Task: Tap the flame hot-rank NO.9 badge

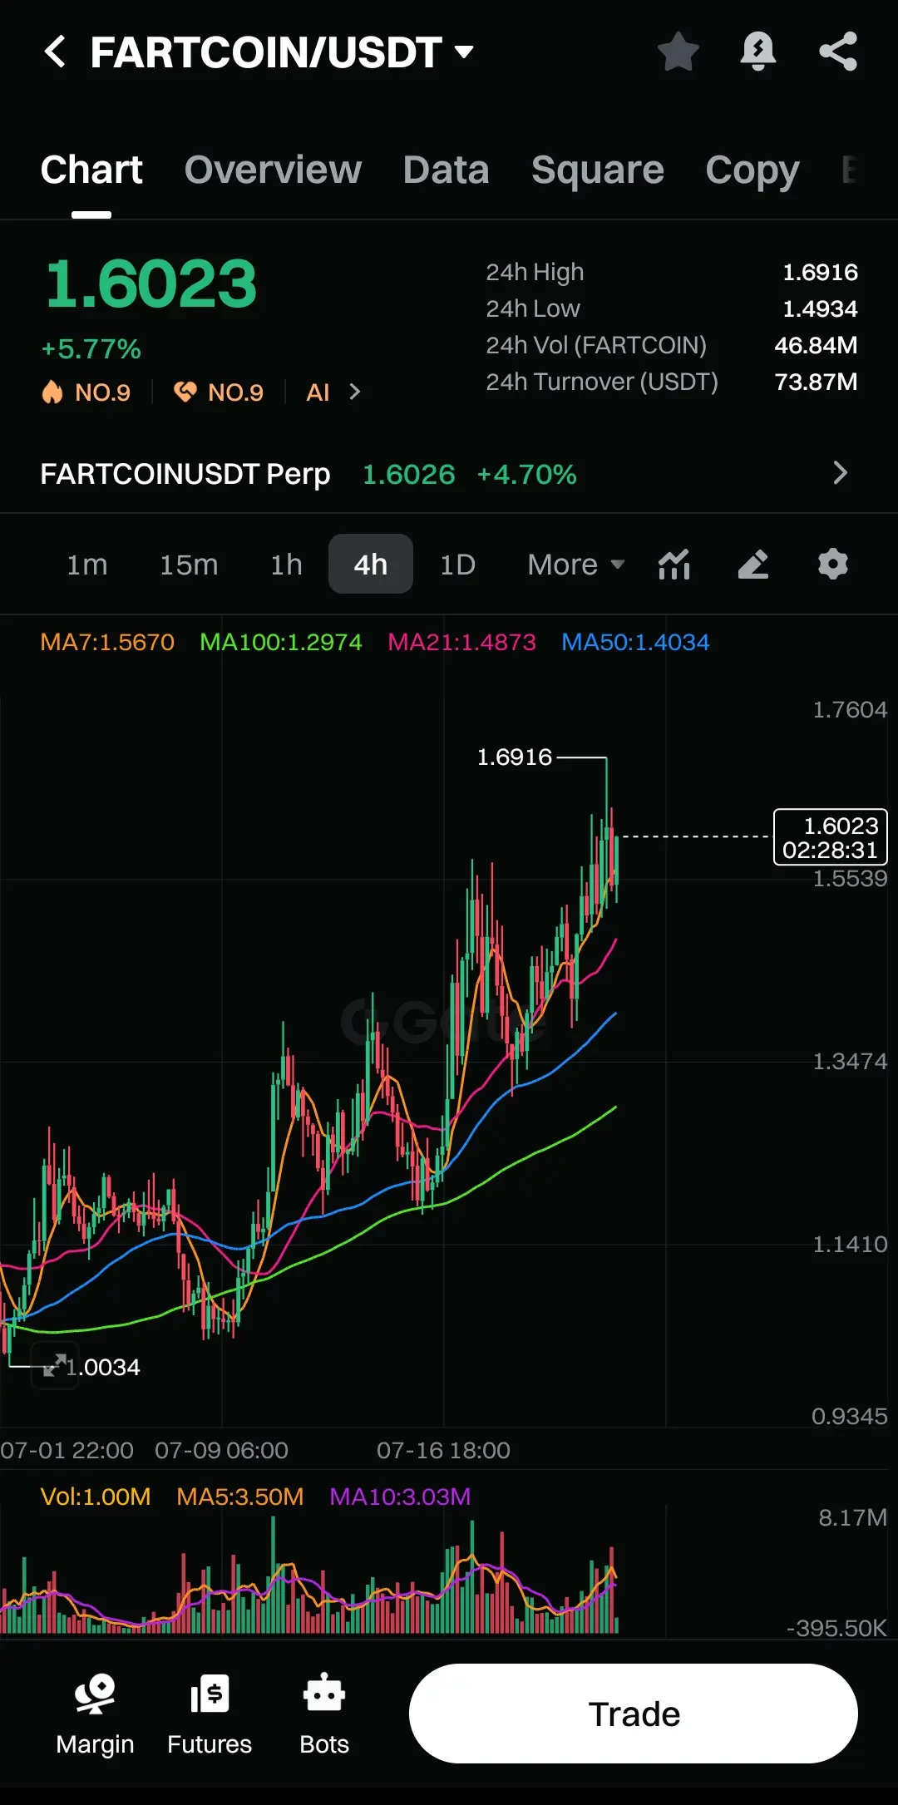Action: tap(86, 392)
